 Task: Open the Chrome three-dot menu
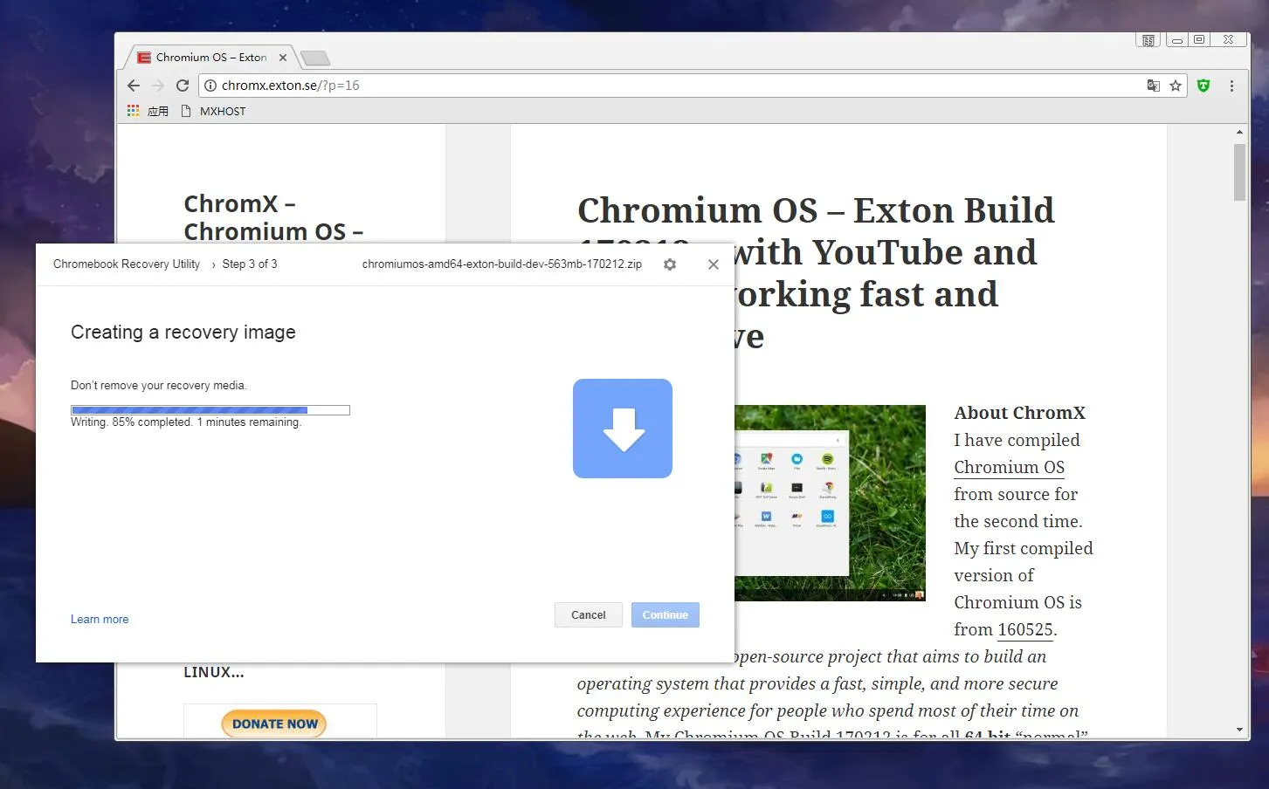click(x=1231, y=86)
